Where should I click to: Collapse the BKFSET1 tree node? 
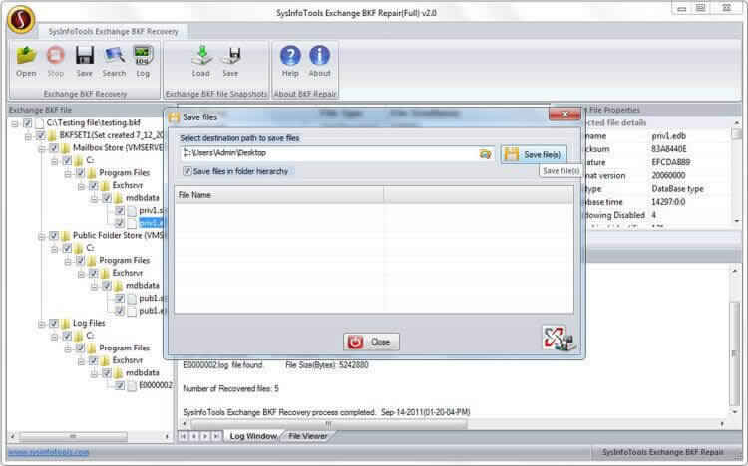pyautogui.click(x=29, y=136)
